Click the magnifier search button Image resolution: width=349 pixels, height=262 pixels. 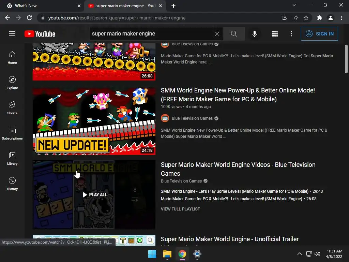pos(234,34)
